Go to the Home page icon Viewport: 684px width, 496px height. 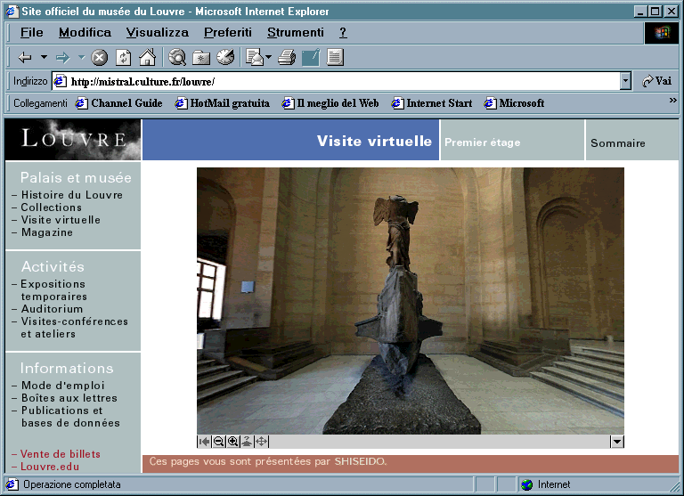point(148,57)
